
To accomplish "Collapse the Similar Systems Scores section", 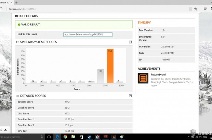I will (130, 42).
